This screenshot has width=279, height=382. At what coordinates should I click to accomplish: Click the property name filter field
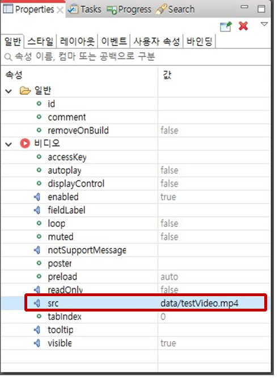tap(136, 57)
